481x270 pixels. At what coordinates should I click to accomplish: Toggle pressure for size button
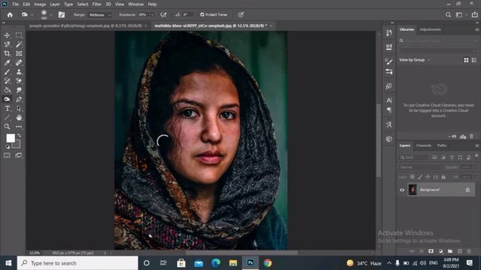coord(240,15)
